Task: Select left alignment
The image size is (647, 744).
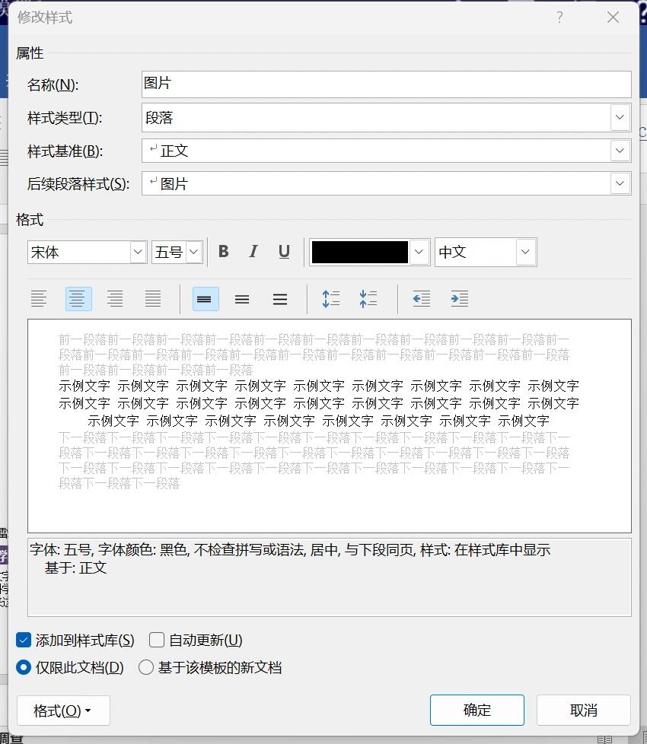Action: pyautogui.click(x=40, y=298)
